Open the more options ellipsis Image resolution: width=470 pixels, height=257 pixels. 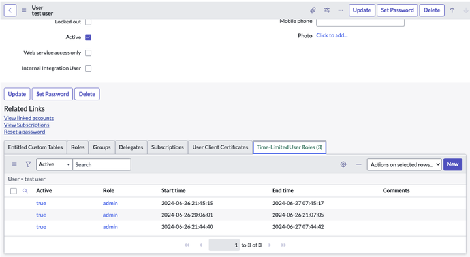pos(341,10)
